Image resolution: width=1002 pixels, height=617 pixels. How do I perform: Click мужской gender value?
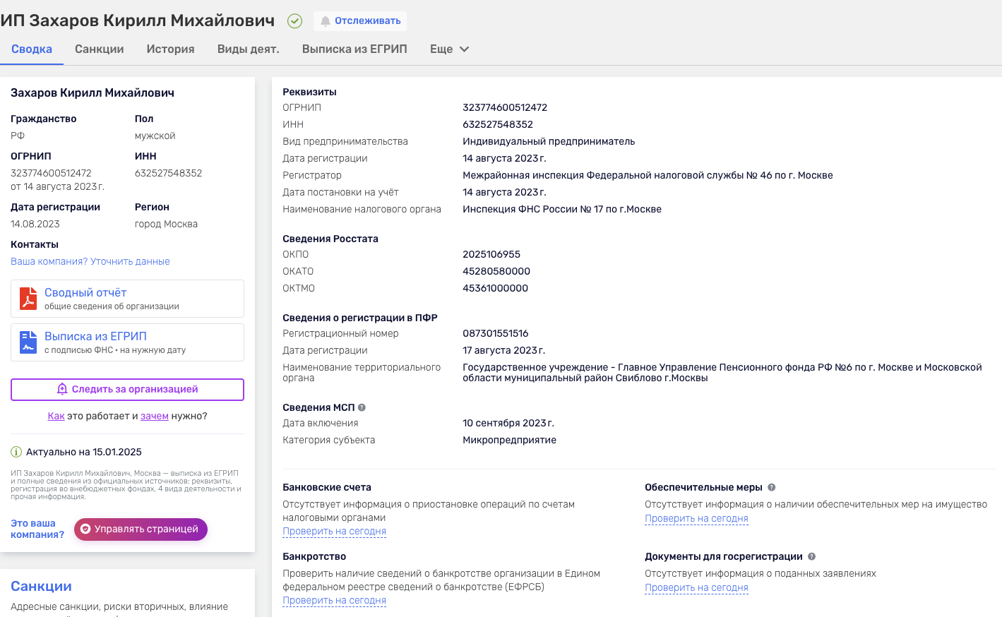[155, 136]
